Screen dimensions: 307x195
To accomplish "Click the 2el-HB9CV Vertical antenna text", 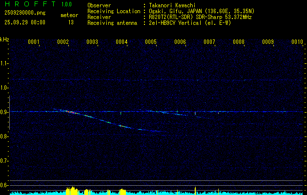I will click(190, 23).
